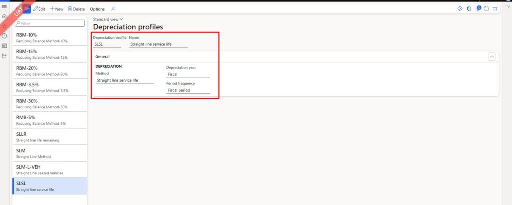Open the Options menu

coord(97,9)
